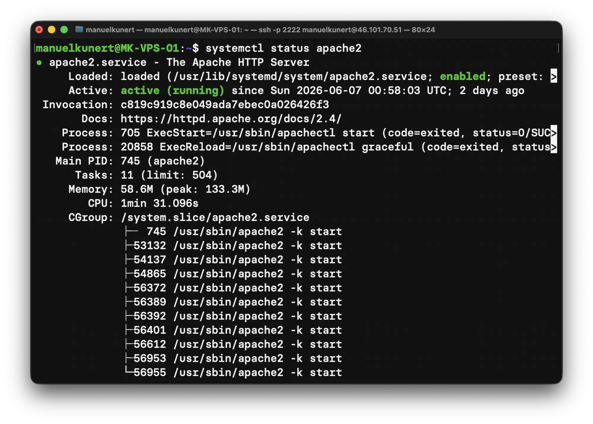Image resolution: width=593 pixels, height=424 pixels.
Task: Click the 'Loaded:' field label
Action: pyautogui.click(x=91, y=76)
